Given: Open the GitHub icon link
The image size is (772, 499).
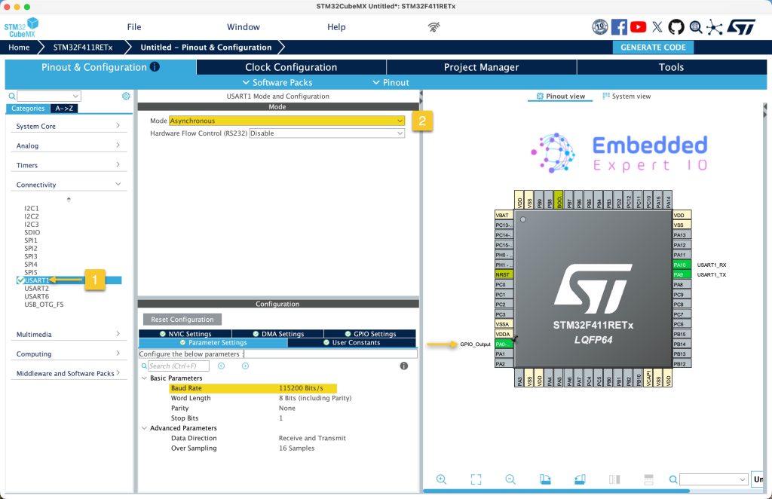Looking at the screenshot, I should click(x=676, y=27).
